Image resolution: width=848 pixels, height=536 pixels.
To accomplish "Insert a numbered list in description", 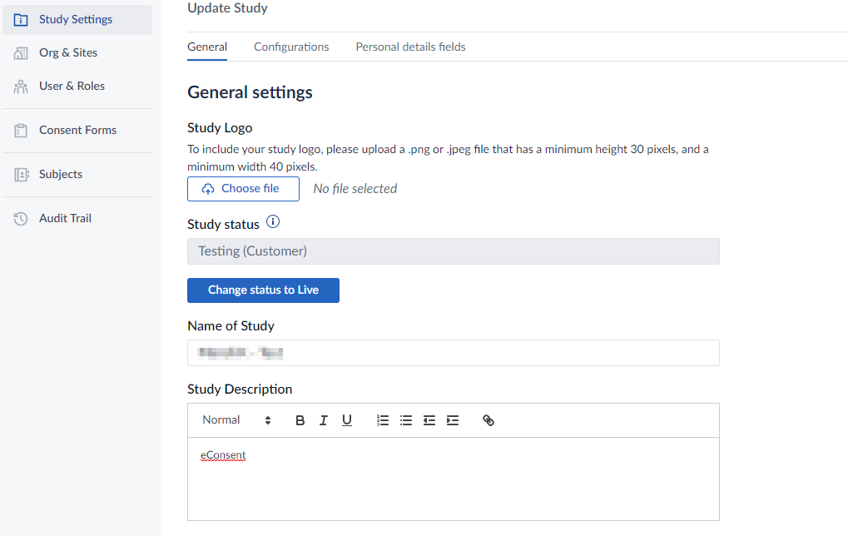I will coord(383,420).
